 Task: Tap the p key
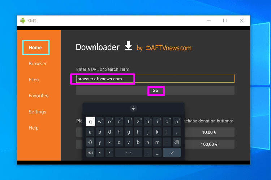click(x=176, y=122)
